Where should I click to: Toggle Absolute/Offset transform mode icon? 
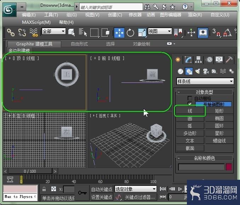point(53,189)
